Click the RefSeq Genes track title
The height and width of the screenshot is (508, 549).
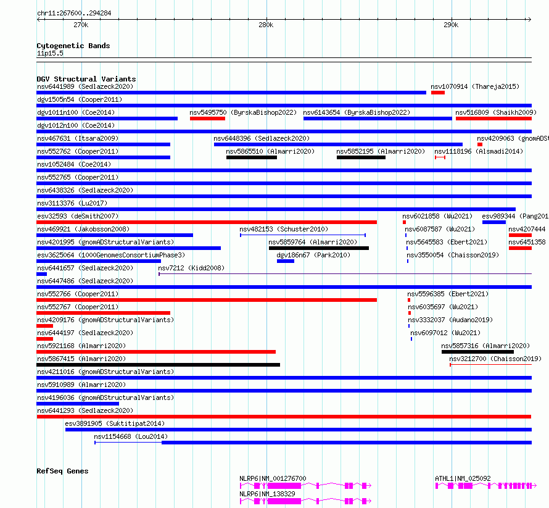(x=62, y=471)
